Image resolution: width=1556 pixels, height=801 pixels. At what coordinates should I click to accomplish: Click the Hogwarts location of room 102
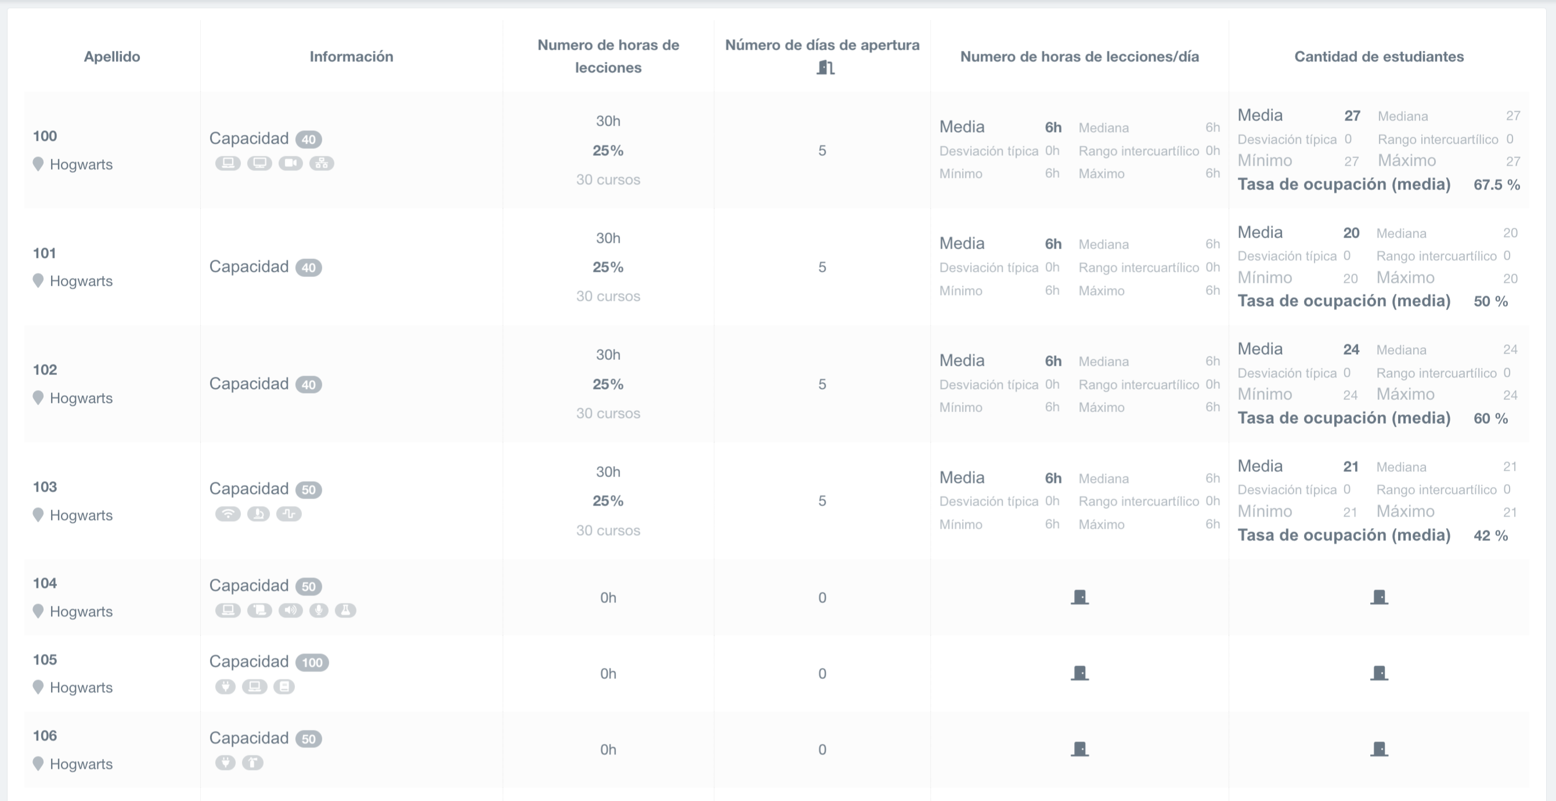[81, 398]
